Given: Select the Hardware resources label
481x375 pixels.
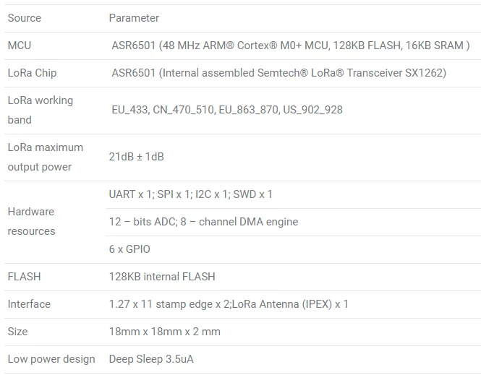Looking at the screenshot, I should pos(31,221).
